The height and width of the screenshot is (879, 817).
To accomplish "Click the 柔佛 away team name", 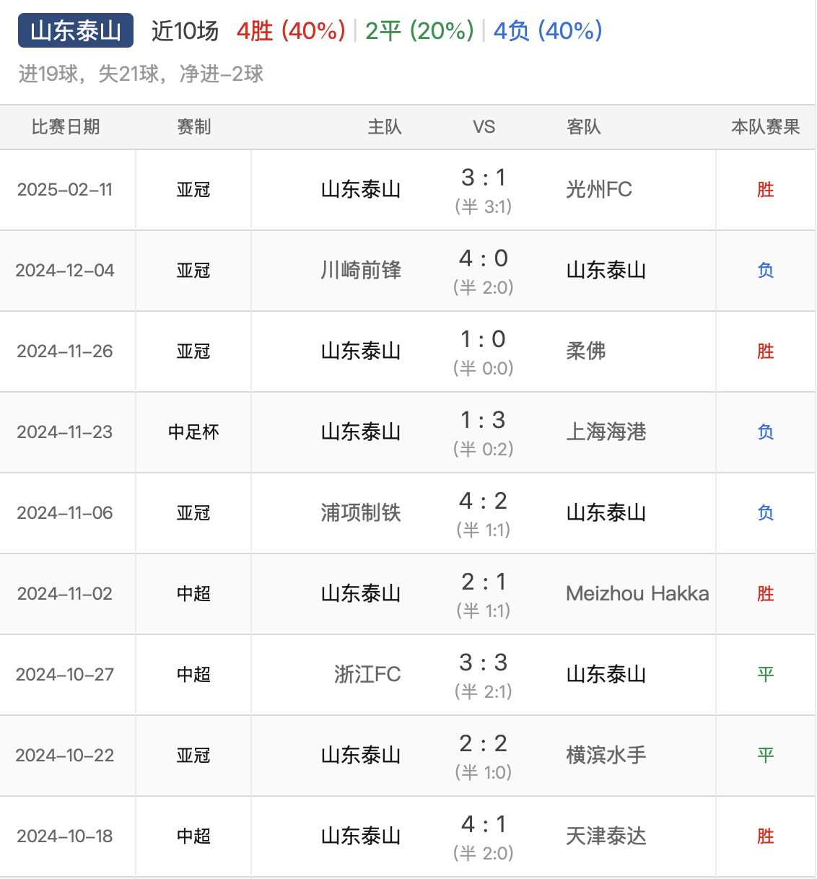I will tap(586, 351).
